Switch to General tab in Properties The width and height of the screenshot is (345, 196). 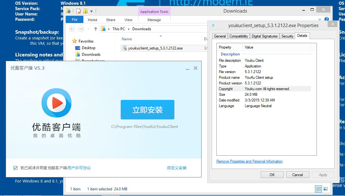pos(220,36)
